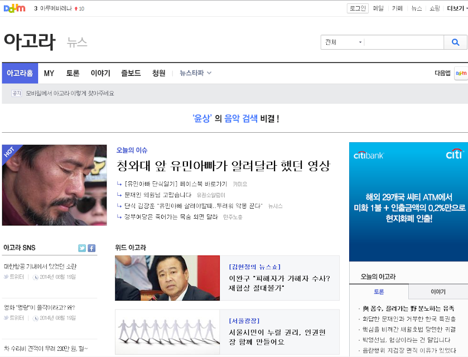Screen dimensions: 468x357
Task: Open the Agora Facebook icon
Action: coord(91,248)
